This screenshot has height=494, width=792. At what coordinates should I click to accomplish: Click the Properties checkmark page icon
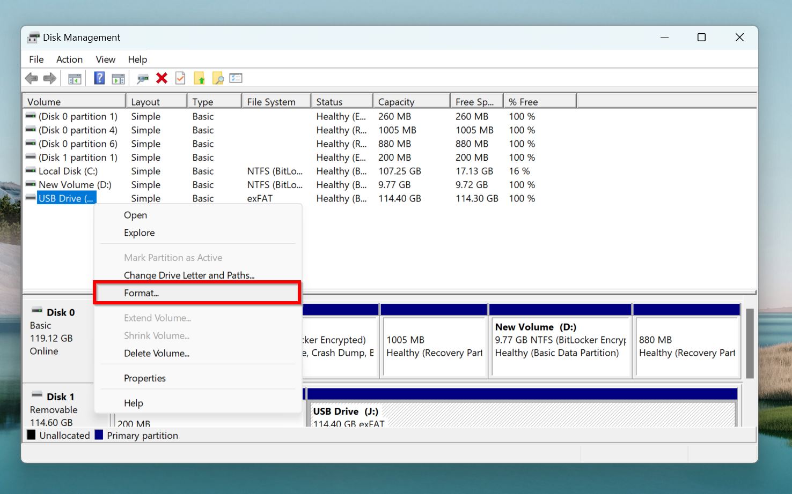click(x=180, y=78)
